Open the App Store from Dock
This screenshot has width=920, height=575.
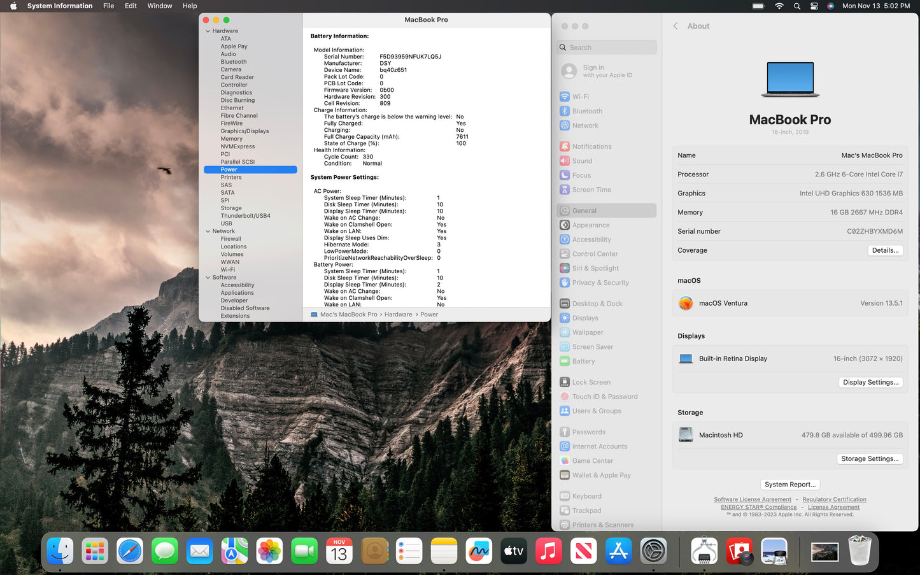tap(618, 551)
